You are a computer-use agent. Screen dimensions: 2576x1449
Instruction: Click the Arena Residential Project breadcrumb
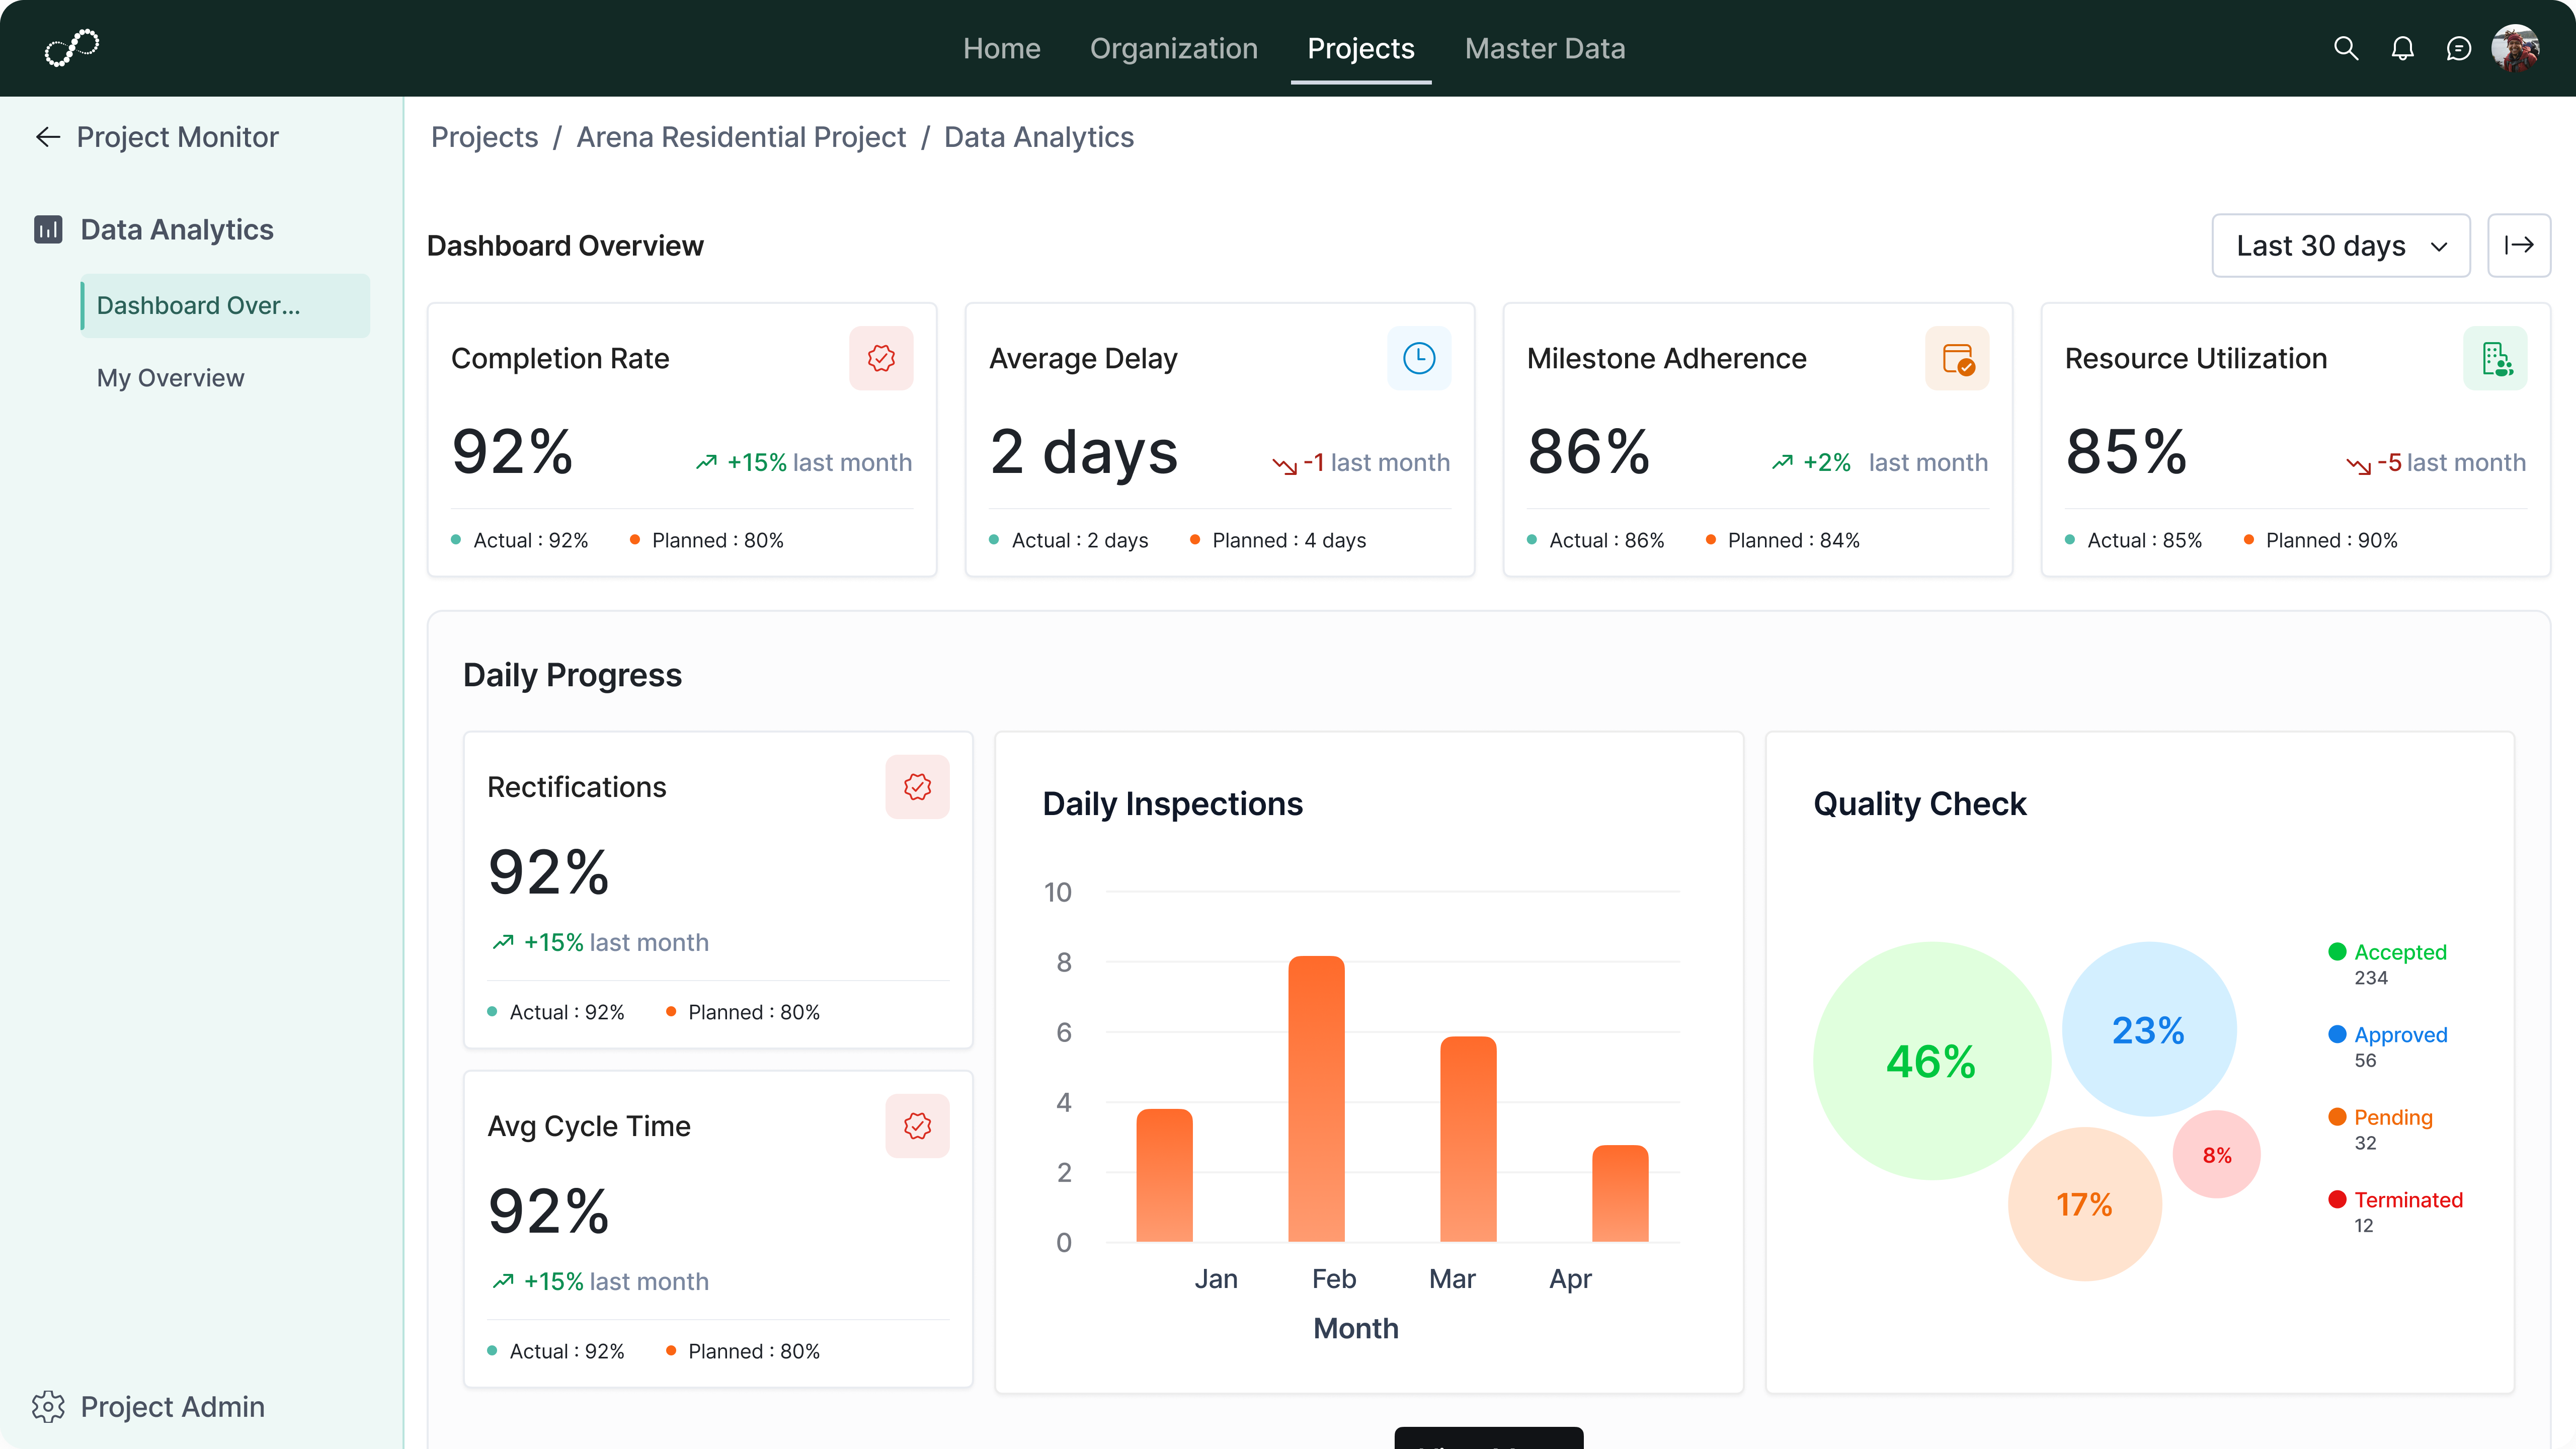[x=741, y=137]
